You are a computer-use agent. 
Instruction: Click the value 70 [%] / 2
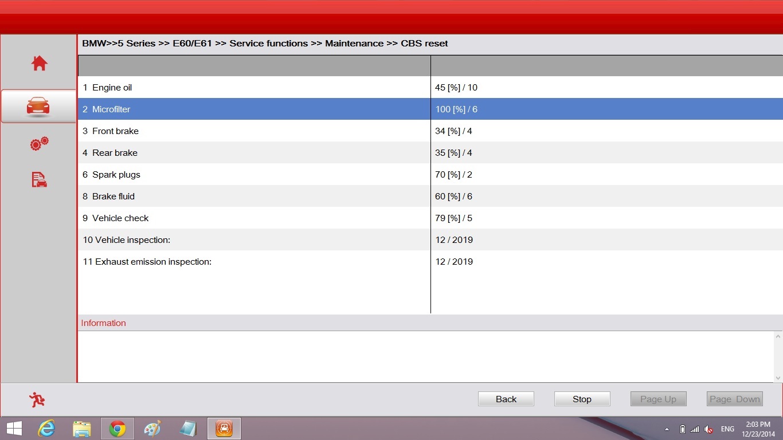[453, 175]
